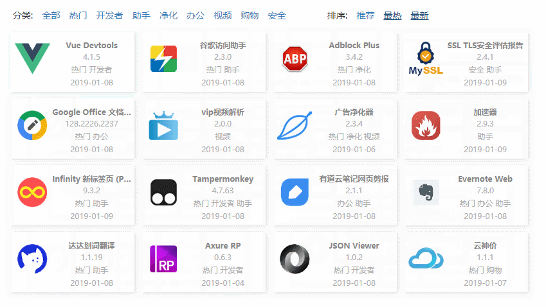Filter category by 净化

pos(168,15)
